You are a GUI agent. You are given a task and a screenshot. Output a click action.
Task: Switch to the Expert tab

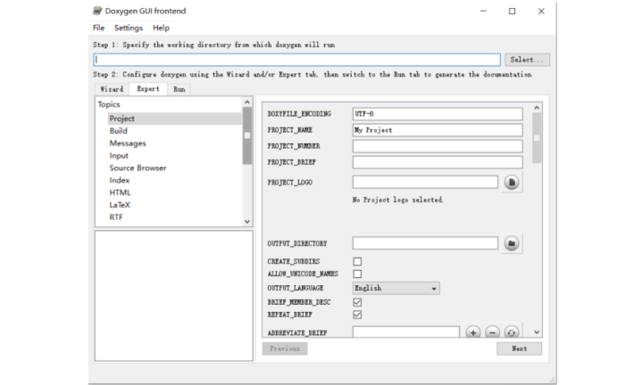click(x=148, y=89)
